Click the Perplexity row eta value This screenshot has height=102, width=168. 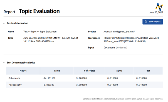141,85
